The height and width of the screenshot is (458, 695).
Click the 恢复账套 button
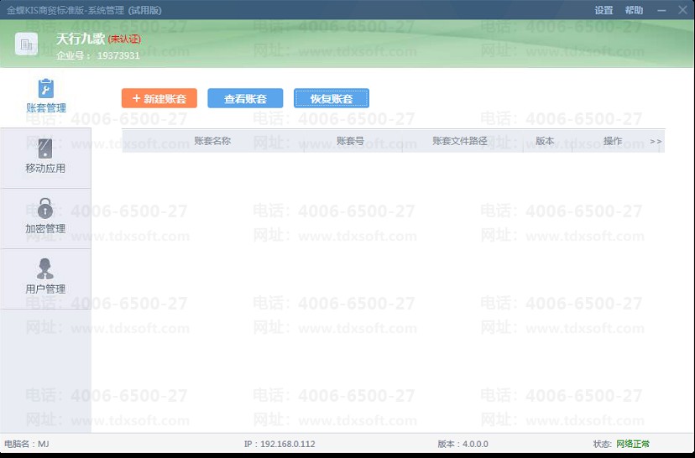pos(332,98)
